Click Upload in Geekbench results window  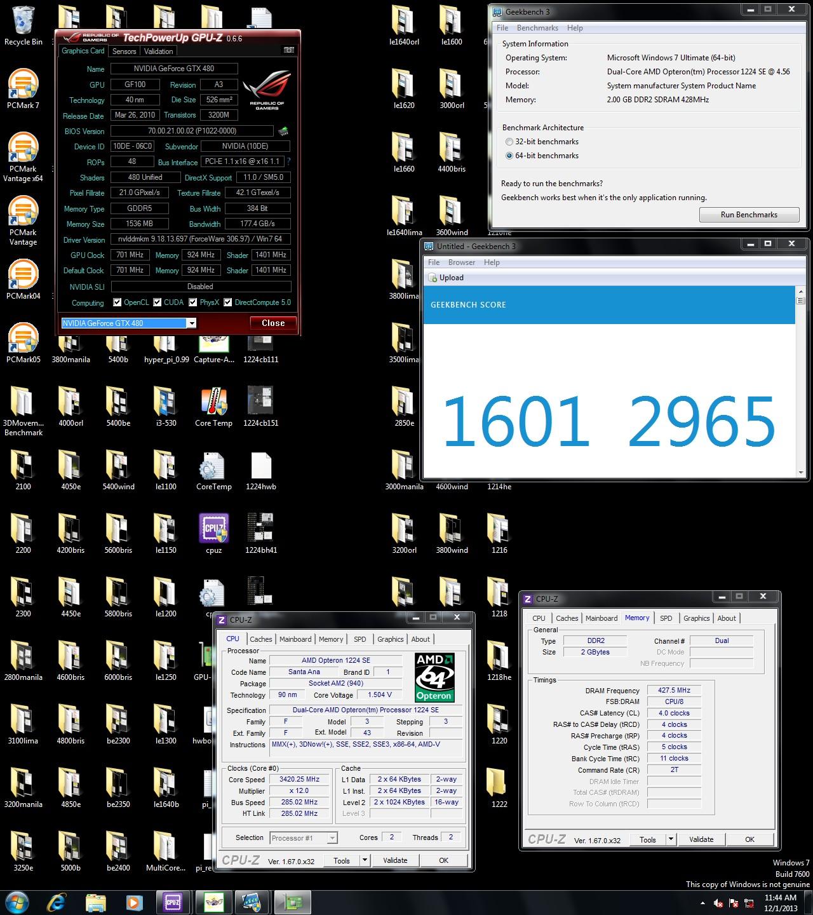446,278
